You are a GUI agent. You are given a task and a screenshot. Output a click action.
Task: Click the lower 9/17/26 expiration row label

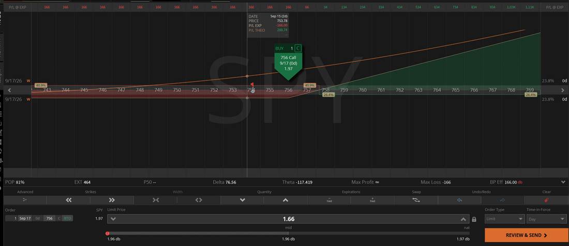click(x=13, y=99)
